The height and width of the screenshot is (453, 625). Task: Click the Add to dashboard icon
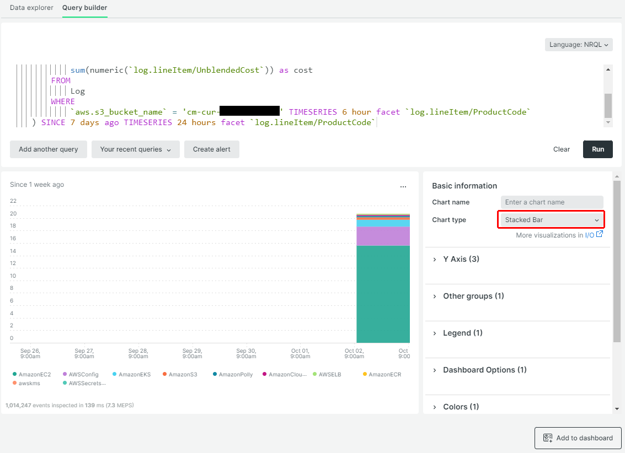pyautogui.click(x=548, y=438)
